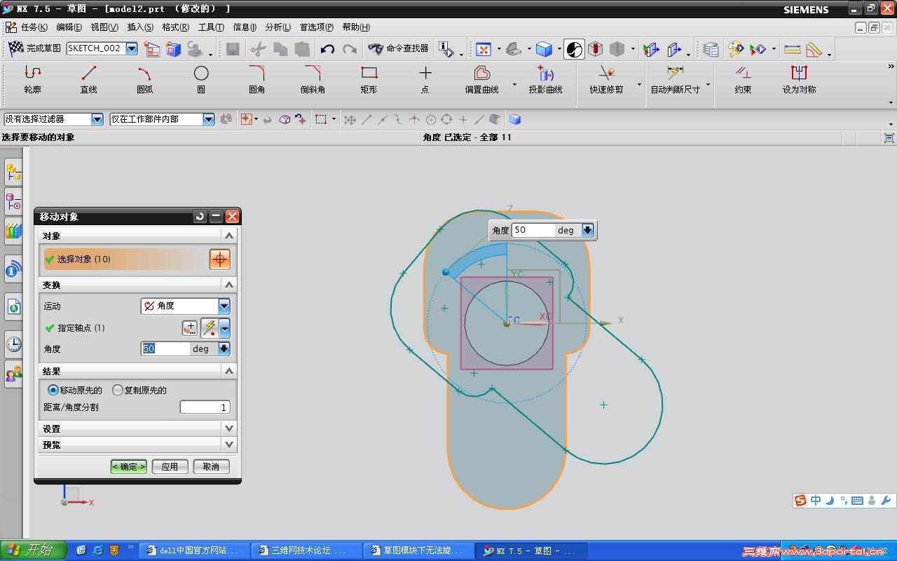
Task: Select the 移动原先的 radio button
Action: (x=53, y=390)
